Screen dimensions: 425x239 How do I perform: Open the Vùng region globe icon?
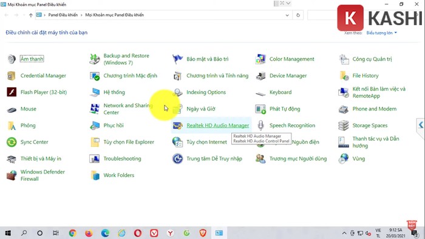[344, 159]
